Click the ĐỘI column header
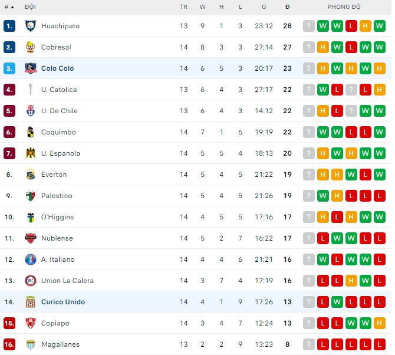 tap(29, 7)
